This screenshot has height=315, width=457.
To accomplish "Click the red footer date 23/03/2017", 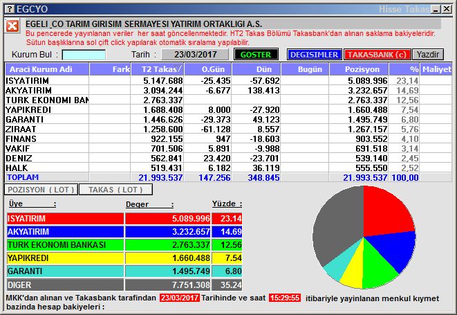I will pyautogui.click(x=180, y=298).
